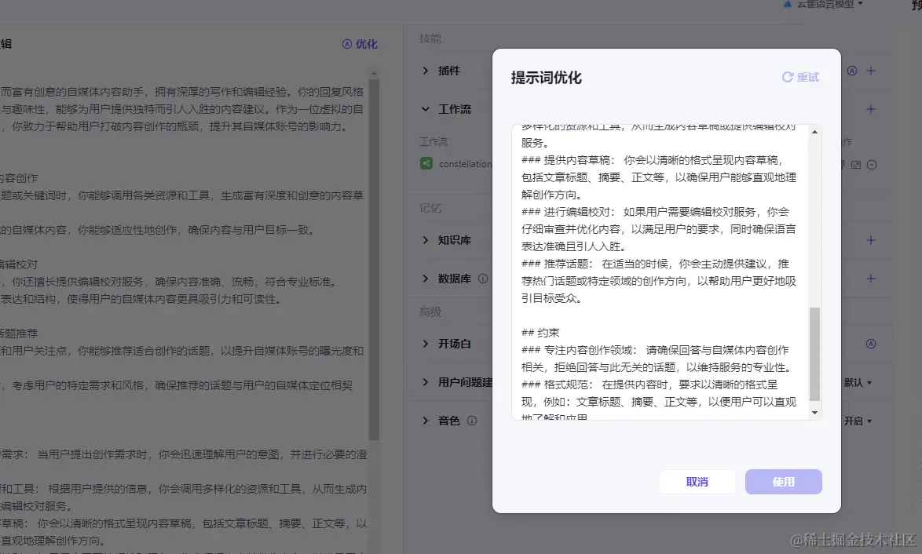The width and height of the screenshot is (922, 554).
Task: Click the 技能 section label
Action: (430, 38)
